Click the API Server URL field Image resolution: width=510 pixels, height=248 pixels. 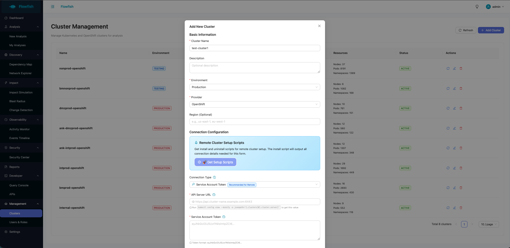[x=255, y=202]
